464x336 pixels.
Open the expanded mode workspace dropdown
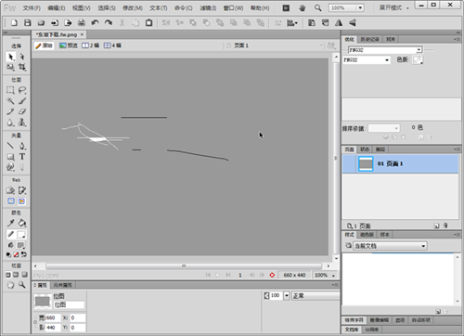click(394, 8)
